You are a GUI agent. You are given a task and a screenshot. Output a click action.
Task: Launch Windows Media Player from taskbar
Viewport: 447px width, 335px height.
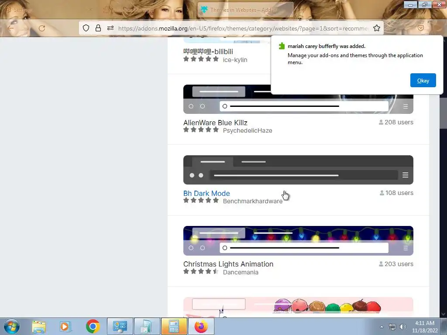click(65, 326)
